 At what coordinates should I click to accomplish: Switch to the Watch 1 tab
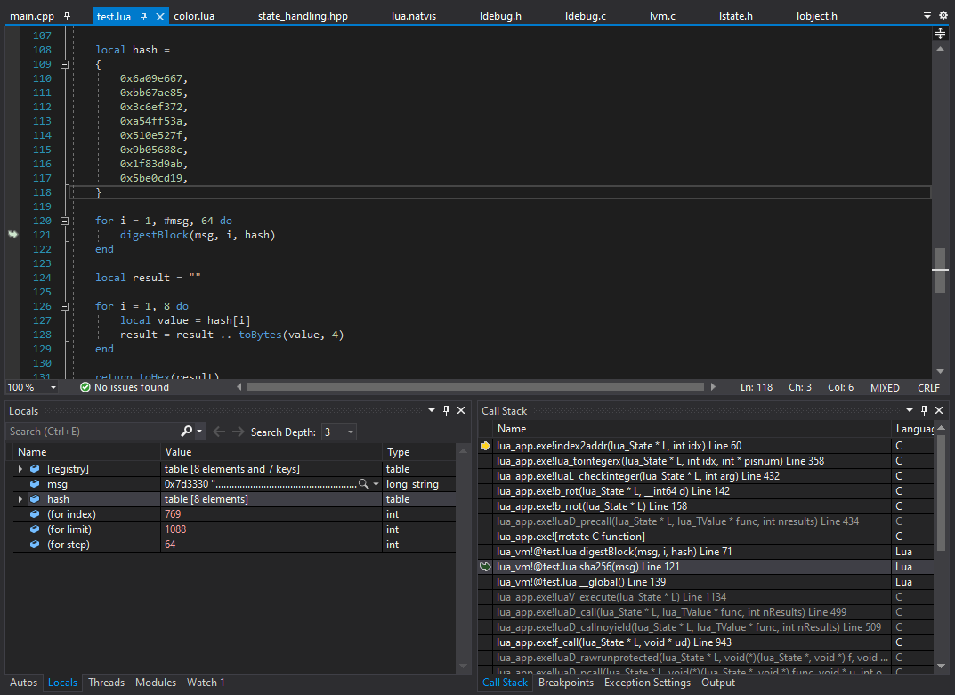click(206, 683)
